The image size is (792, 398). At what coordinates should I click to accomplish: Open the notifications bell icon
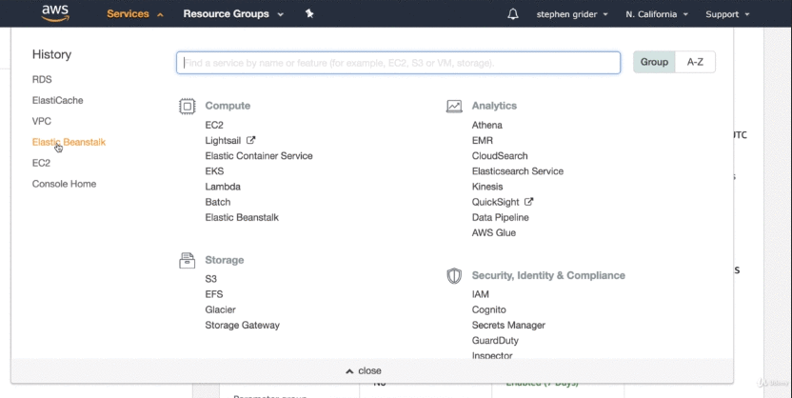(513, 14)
